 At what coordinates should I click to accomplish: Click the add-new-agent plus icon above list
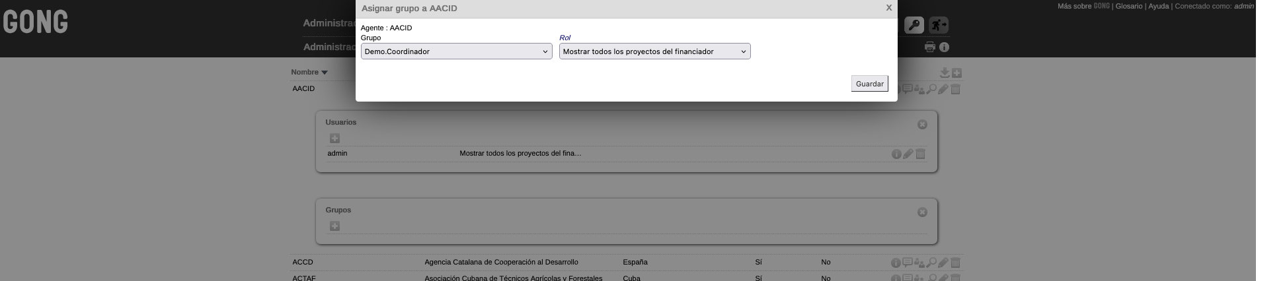(956, 73)
